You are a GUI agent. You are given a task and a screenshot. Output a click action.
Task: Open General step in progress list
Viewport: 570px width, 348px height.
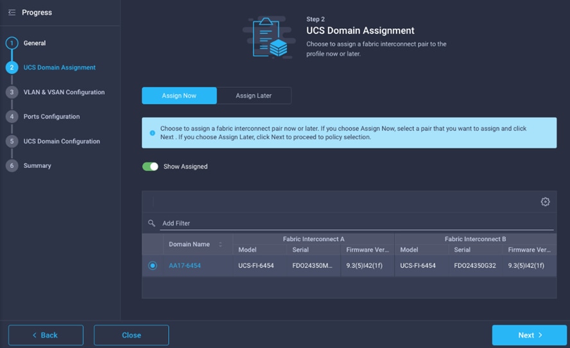click(x=35, y=43)
